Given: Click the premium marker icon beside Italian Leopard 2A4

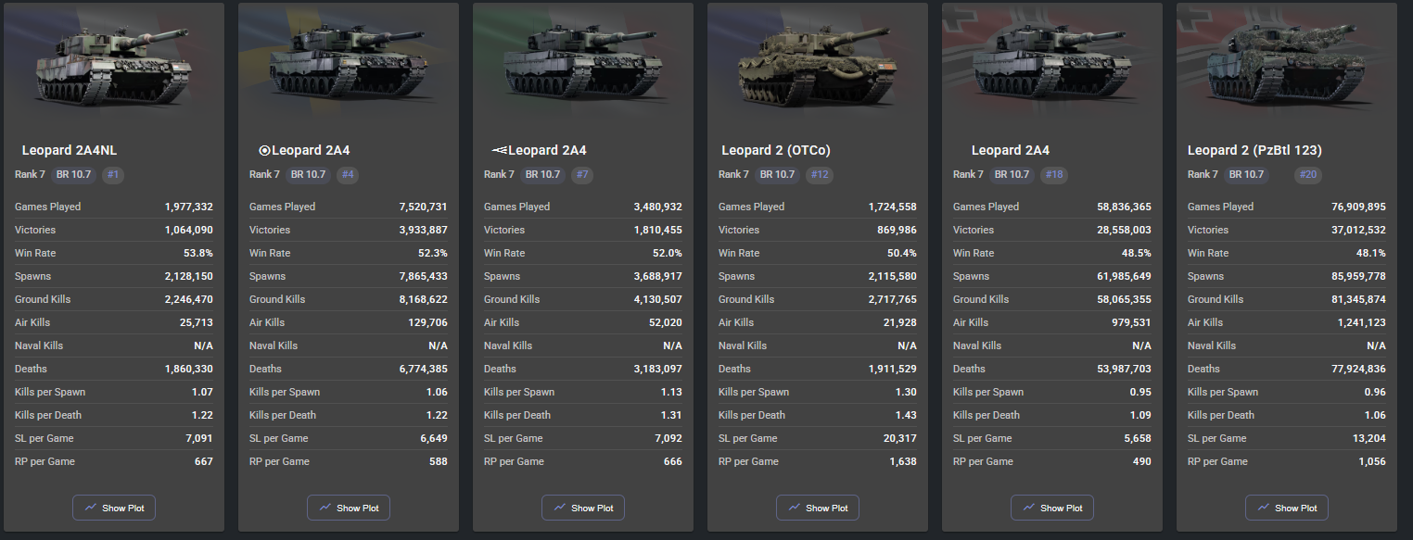Looking at the screenshot, I should [499, 151].
